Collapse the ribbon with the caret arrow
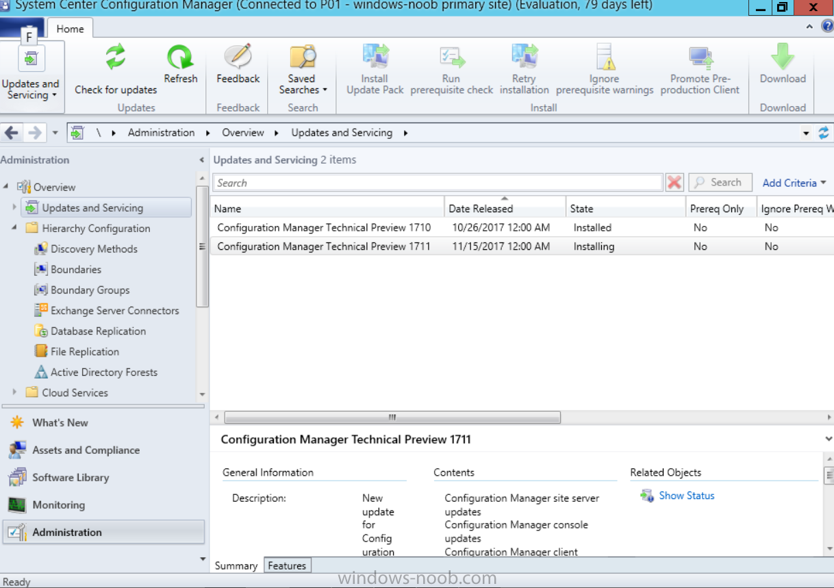Image resolution: width=834 pixels, height=588 pixels. (810, 27)
